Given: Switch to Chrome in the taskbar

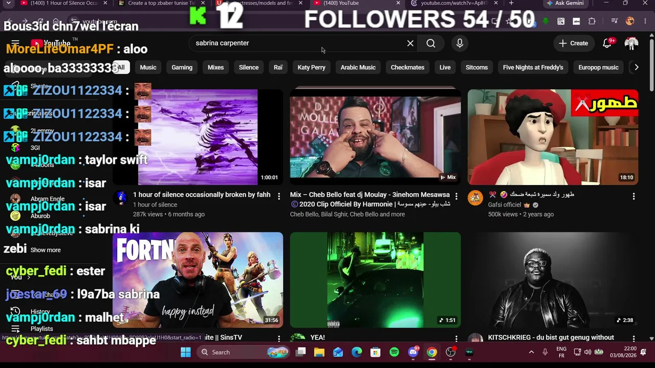Looking at the screenshot, I should coord(432,352).
